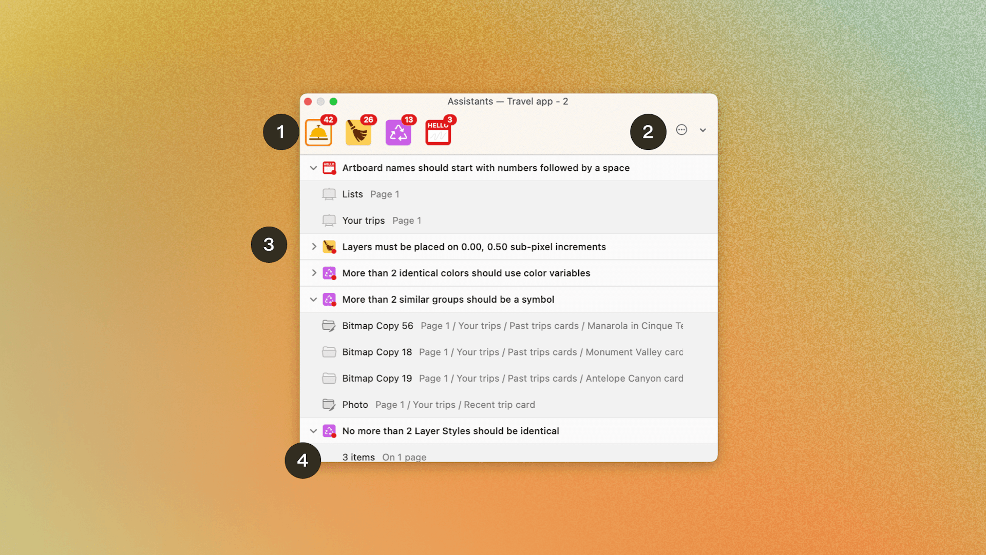Open the ellipsis more options button
The image size is (986, 555).
[x=681, y=130]
